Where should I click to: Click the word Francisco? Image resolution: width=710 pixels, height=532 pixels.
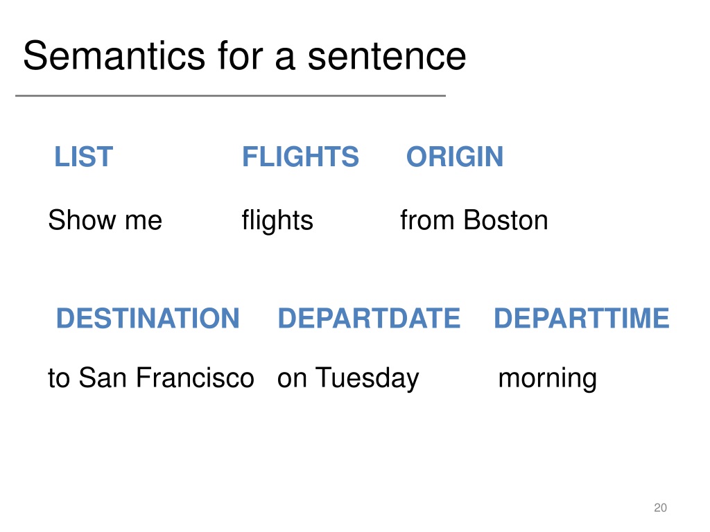tap(195, 378)
